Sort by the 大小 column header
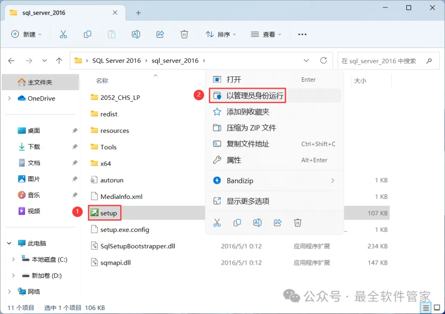The width and height of the screenshot is (445, 314). (x=360, y=81)
